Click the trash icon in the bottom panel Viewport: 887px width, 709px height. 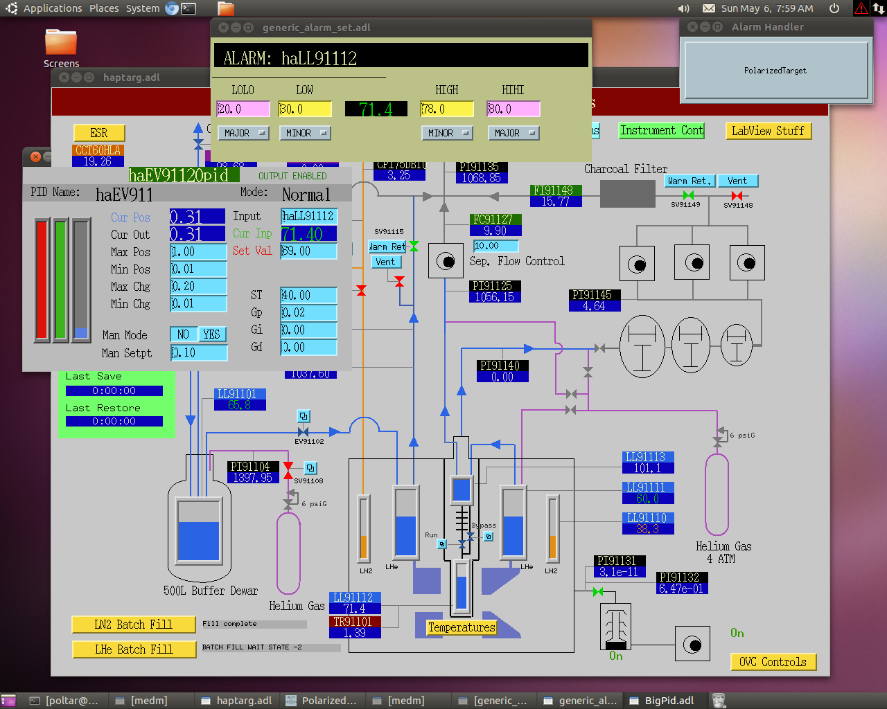tap(719, 701)
